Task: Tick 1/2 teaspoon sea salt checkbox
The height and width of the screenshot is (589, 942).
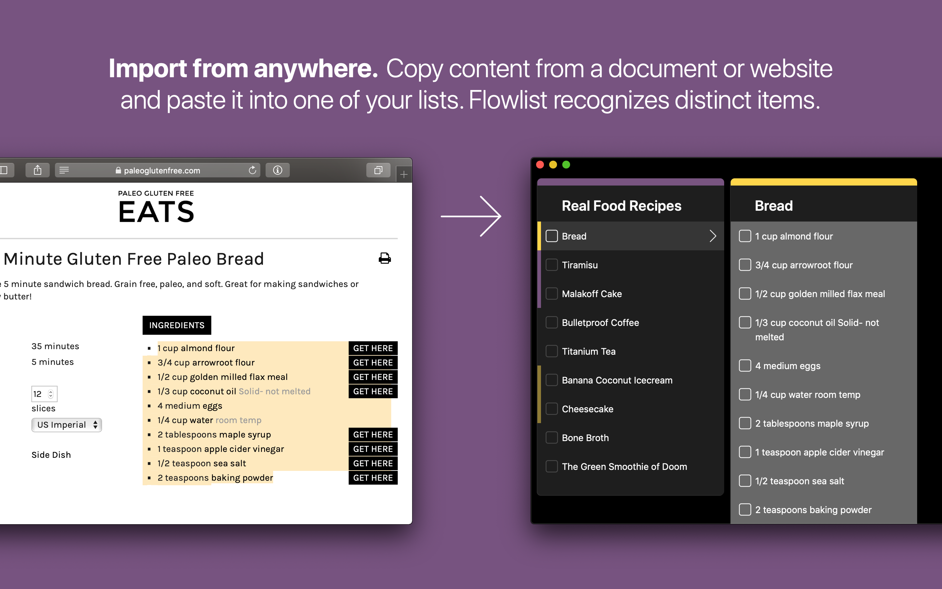Action: pos(745,481)
